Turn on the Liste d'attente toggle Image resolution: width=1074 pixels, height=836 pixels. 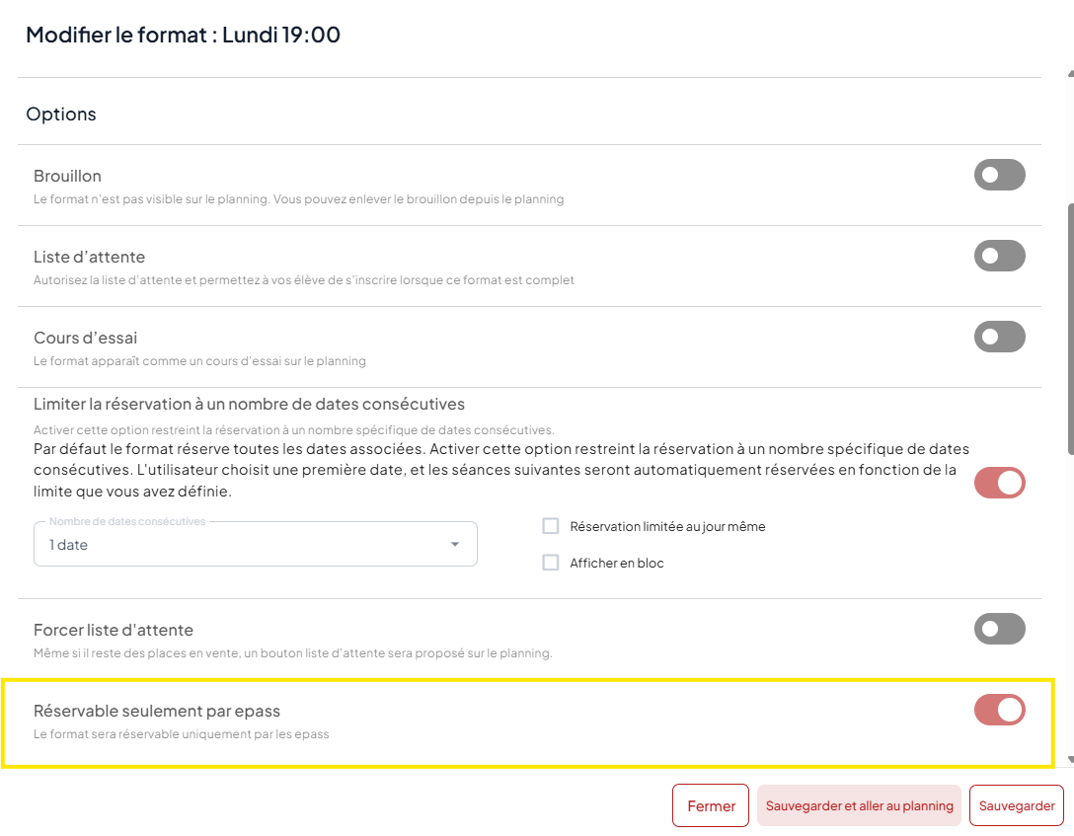(x=999, y=256)
